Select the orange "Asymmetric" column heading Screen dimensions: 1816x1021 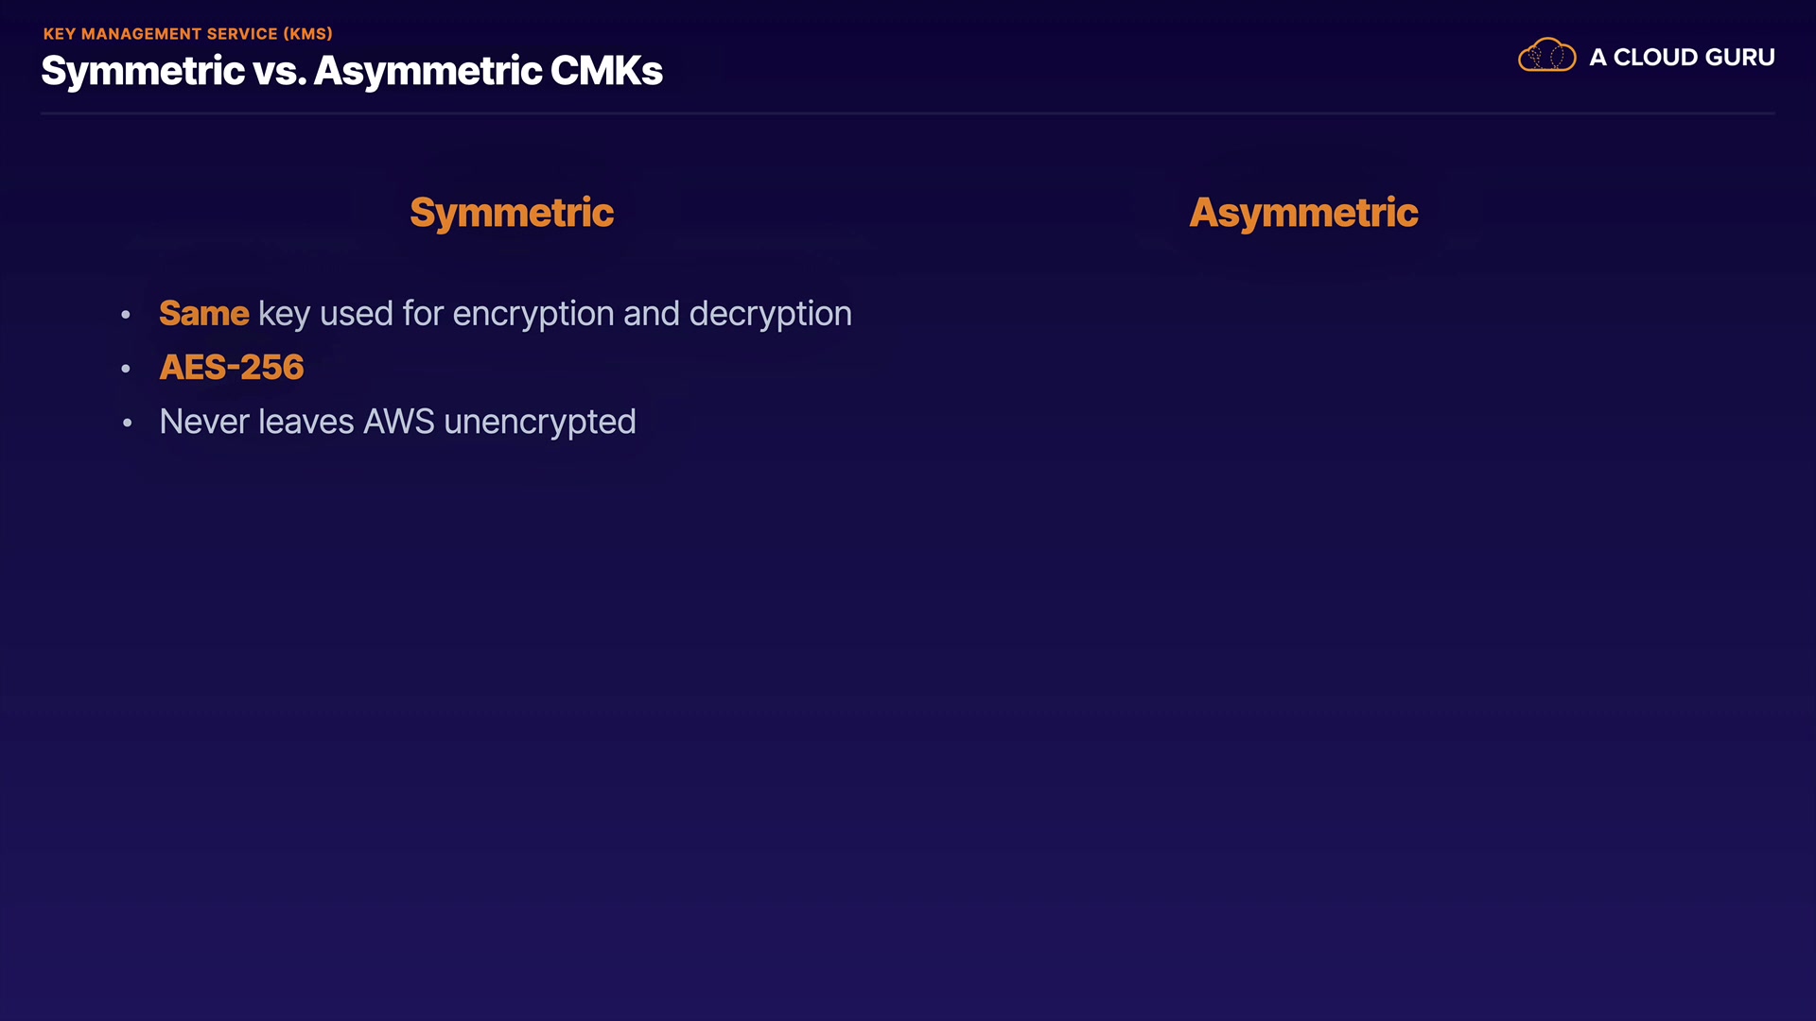tap(1303, 213)
